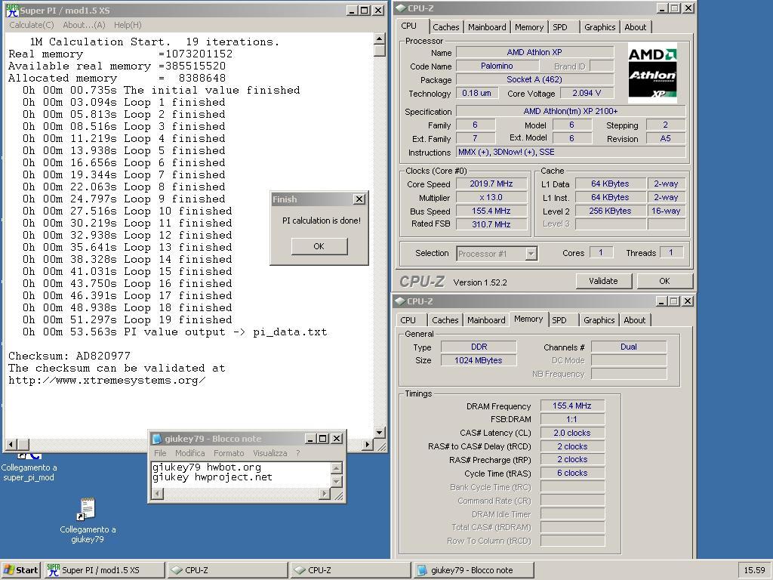Maximize the giukey79 Blocco note window
Viewport: 773px width, 580px height.
click(x=323, y=439)
